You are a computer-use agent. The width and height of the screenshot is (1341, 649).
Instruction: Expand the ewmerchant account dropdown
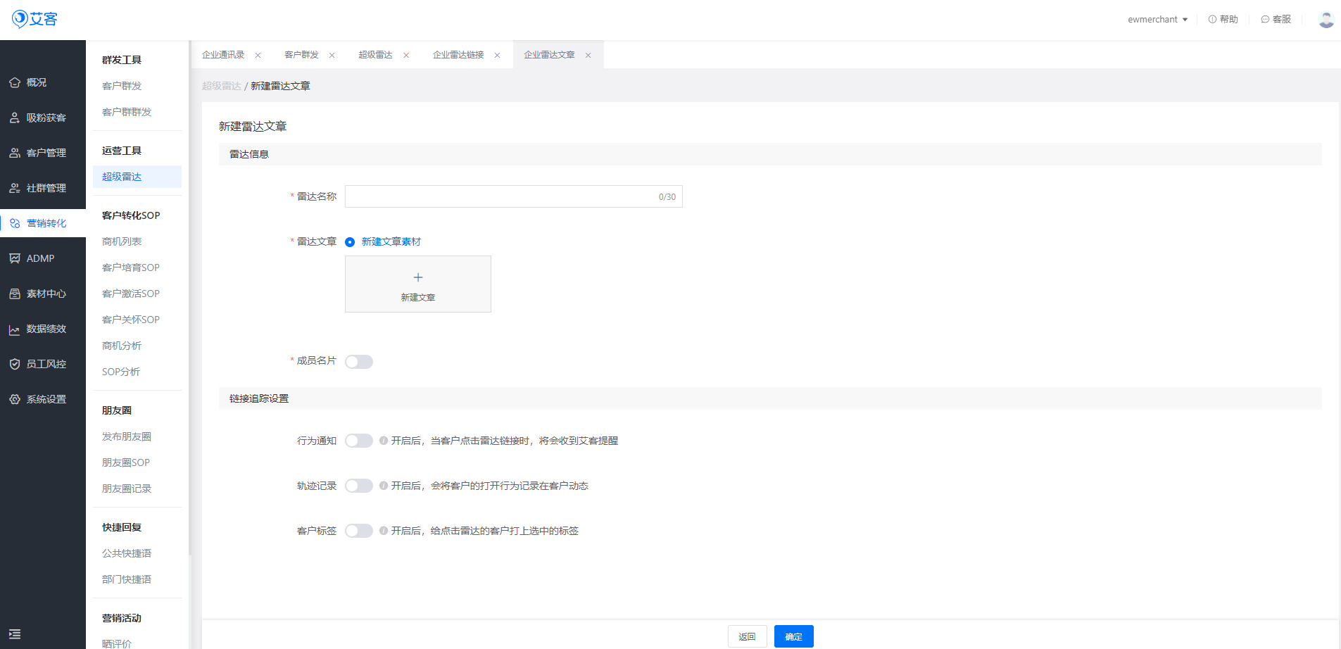coord(1157,19)
